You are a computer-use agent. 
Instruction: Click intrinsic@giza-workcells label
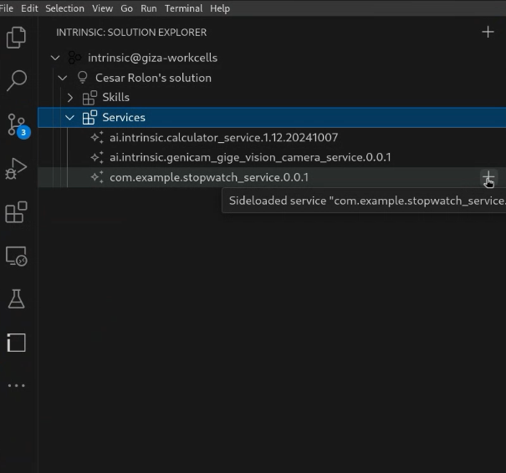[x=153, y=58]
